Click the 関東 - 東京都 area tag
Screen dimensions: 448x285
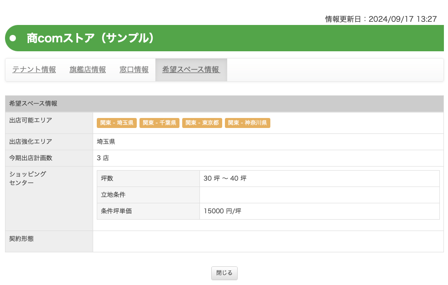click(x=202, y=123)
